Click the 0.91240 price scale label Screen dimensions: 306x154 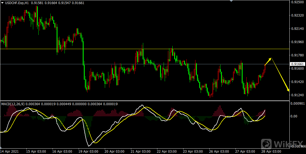[297, 95]
